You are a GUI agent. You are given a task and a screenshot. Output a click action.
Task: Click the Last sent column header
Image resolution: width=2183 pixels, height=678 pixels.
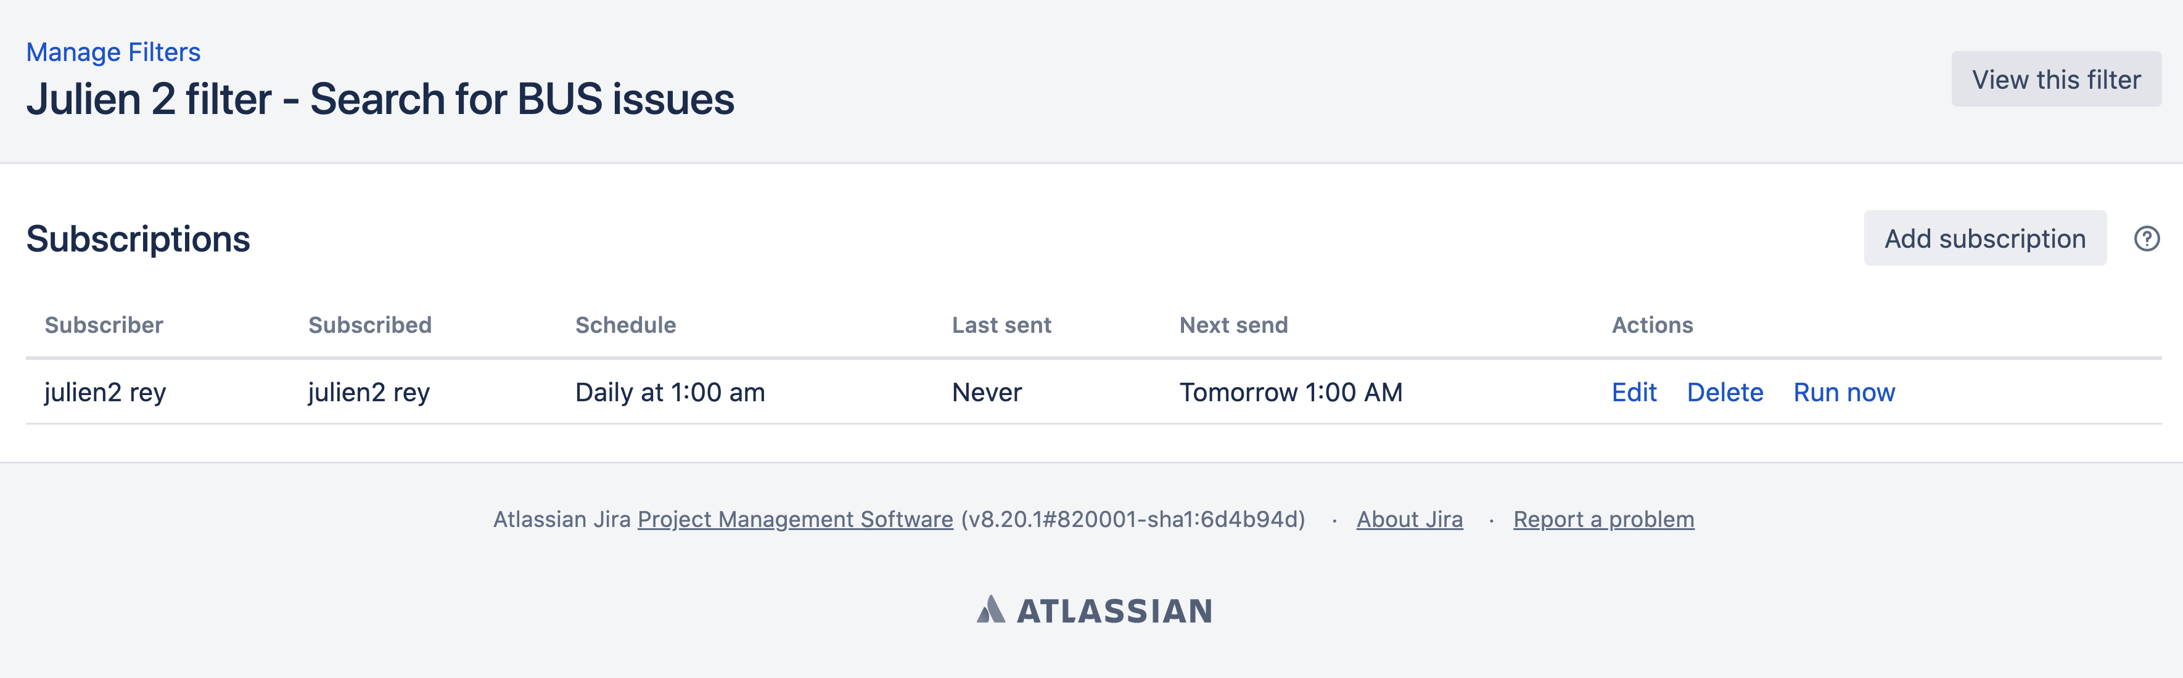1001,325
